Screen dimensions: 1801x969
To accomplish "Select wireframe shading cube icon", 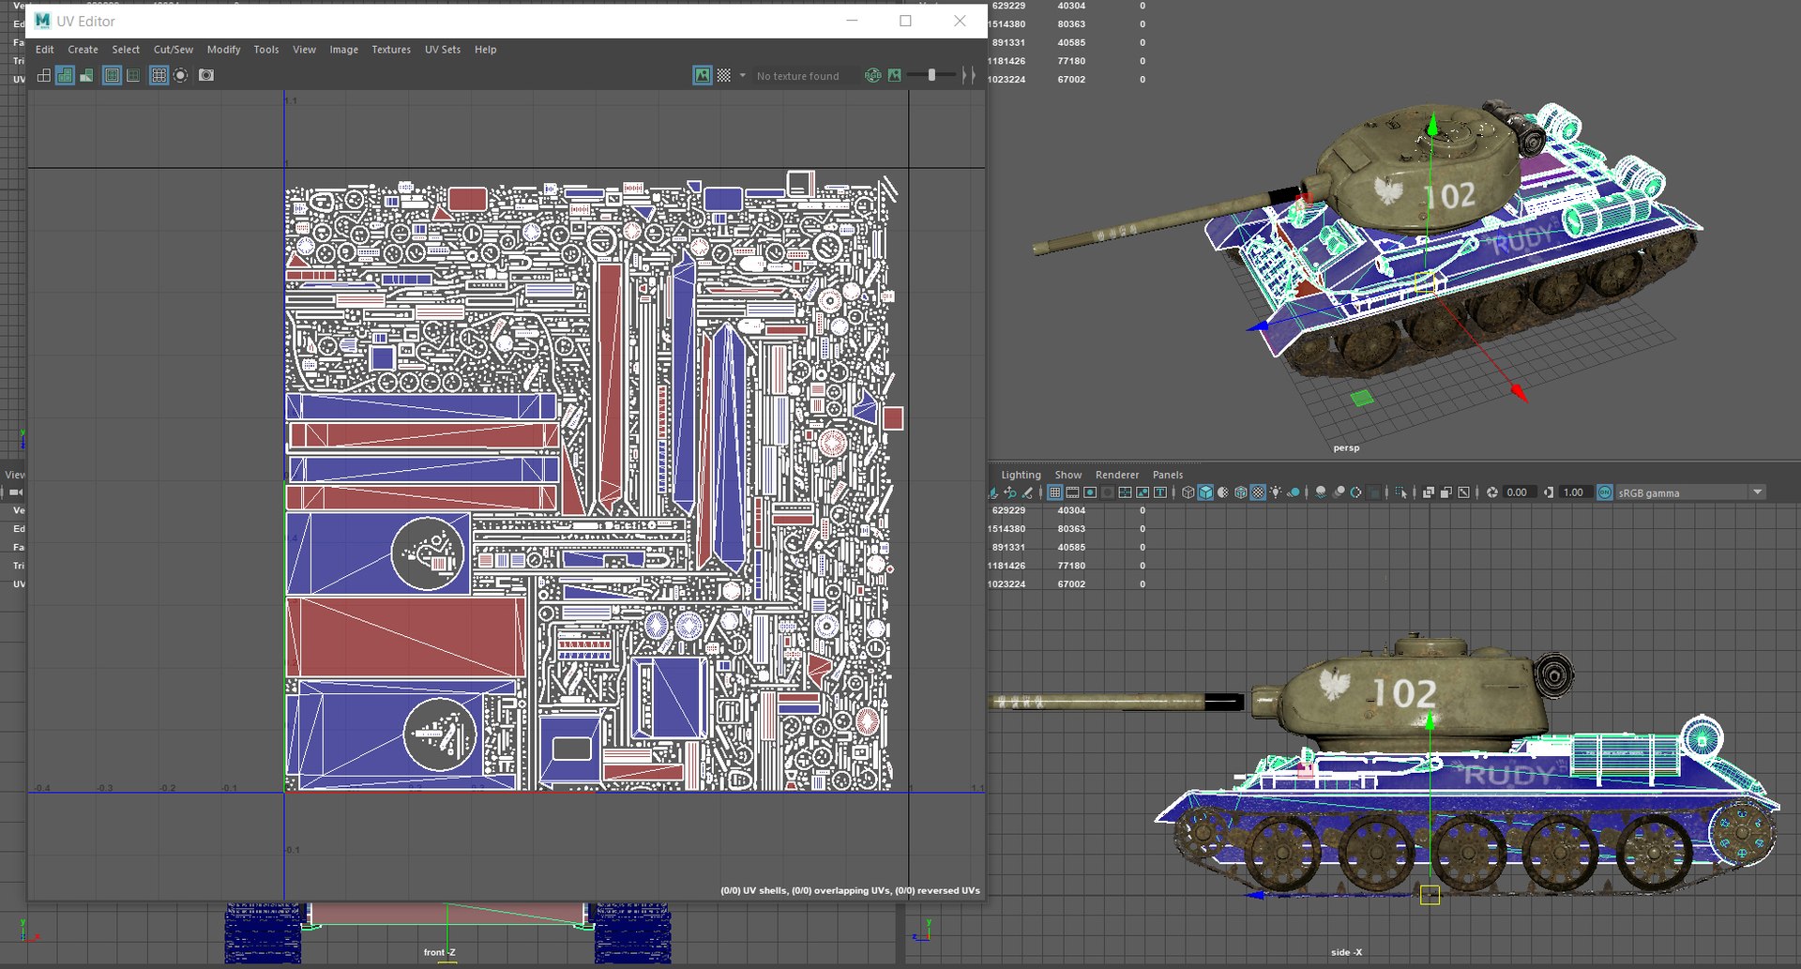I will click(1188, 492).
